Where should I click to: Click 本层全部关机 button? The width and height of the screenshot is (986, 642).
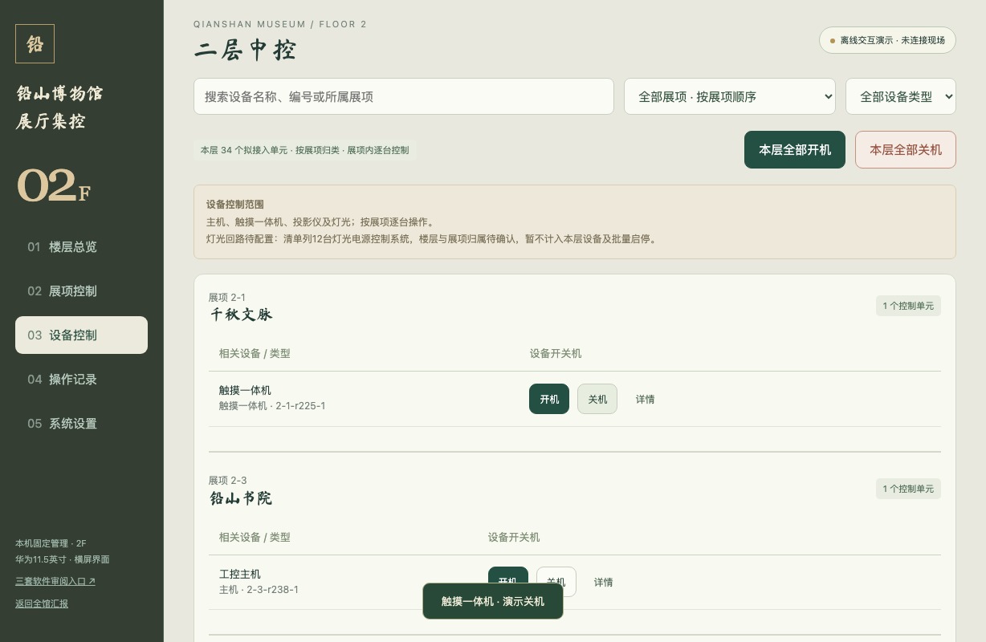pyautogui.click(x=906, y=149)
